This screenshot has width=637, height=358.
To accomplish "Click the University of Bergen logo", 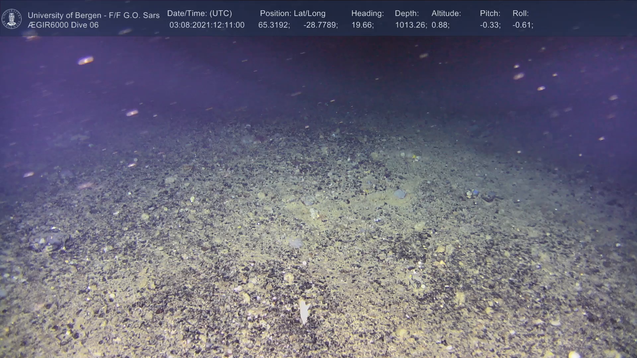I will [x=12, y=19].
